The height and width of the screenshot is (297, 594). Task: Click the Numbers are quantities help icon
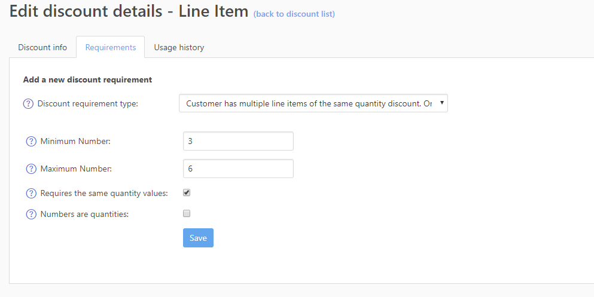pos(31,214)
